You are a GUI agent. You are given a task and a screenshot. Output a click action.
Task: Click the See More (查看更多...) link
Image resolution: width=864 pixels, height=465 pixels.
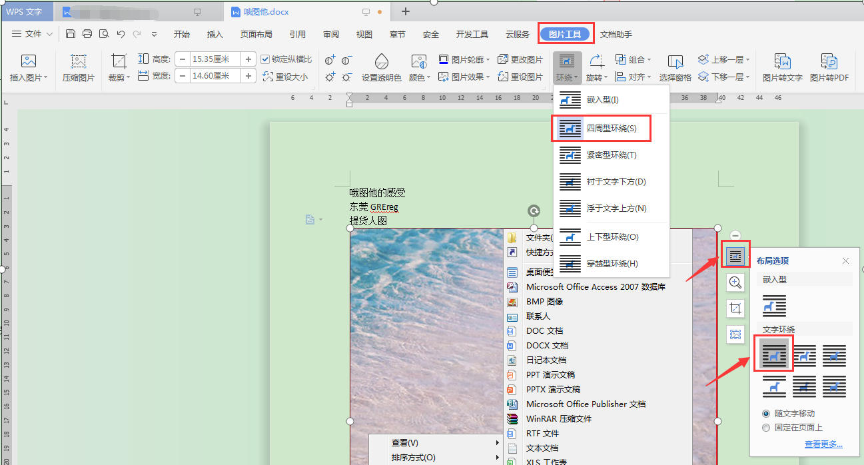click(823, 444)
